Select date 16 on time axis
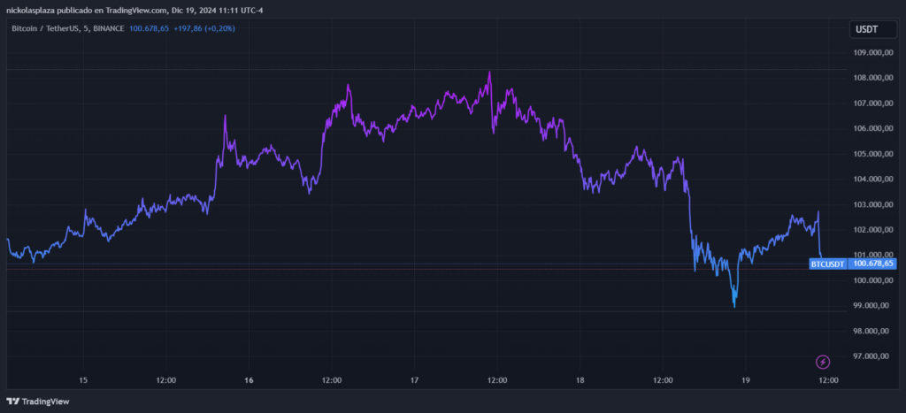 tap(249, 380)
